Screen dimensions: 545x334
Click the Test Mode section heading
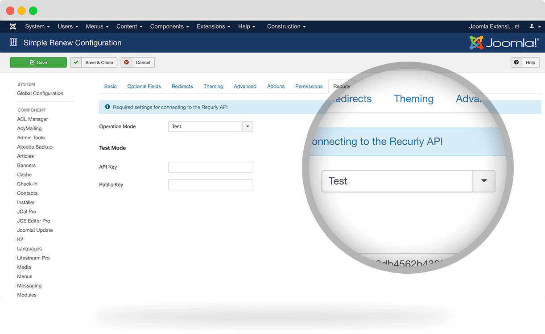[x=112, y=148]
